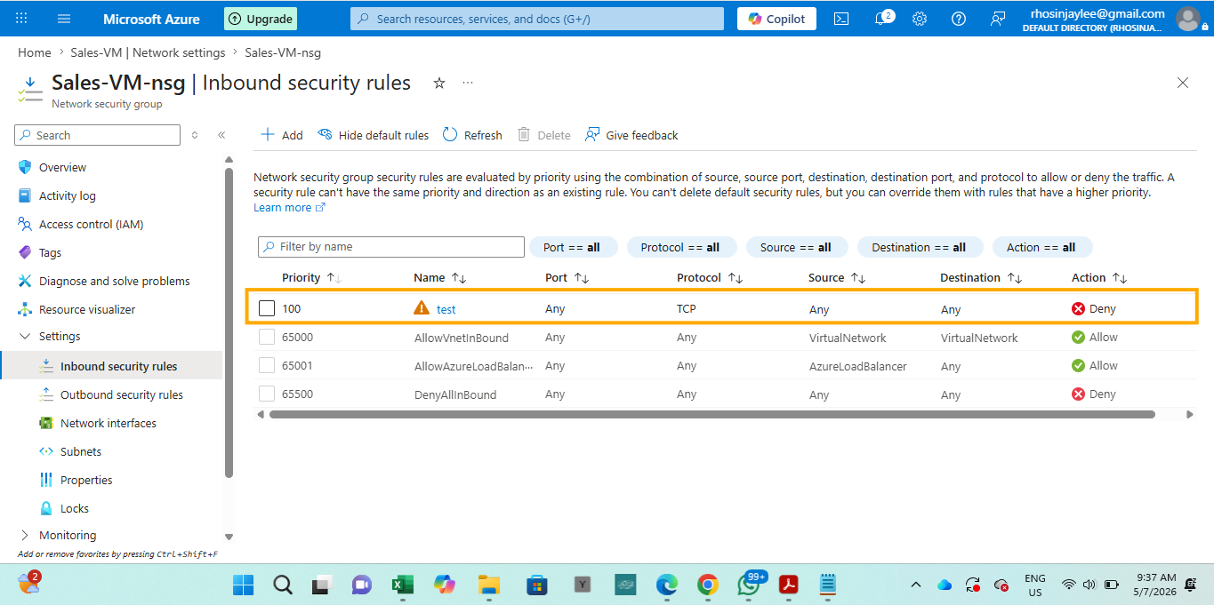Viewport: 1214px width, 605px height.
Task: Open the Action == all filter
Action: click(1041, 247)
